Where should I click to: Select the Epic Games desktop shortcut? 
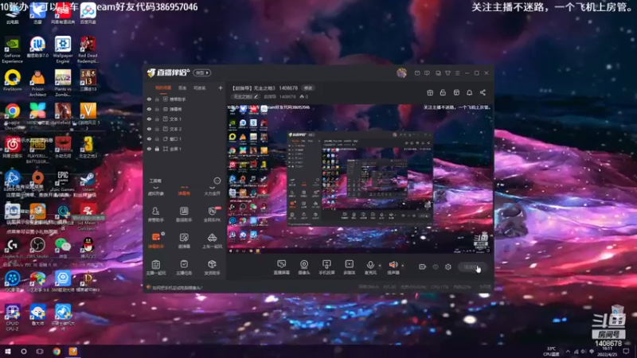coord(63,181)
